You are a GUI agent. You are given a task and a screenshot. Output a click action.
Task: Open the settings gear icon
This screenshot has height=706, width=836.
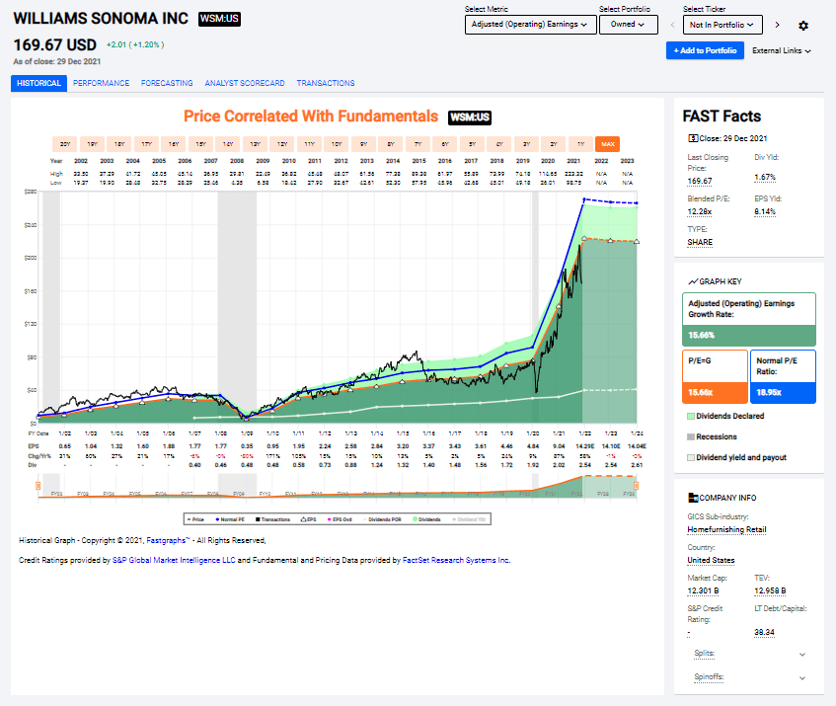tap(803, 25)
